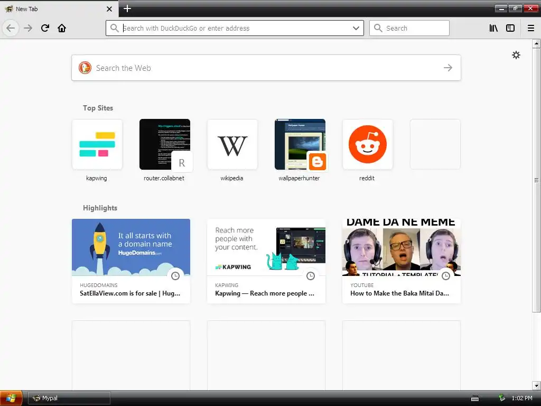Image resolution: width=541 pixels, height=406 pixels.
Task: Click the vertical scrollbar thumb
Action: (536, 180)
